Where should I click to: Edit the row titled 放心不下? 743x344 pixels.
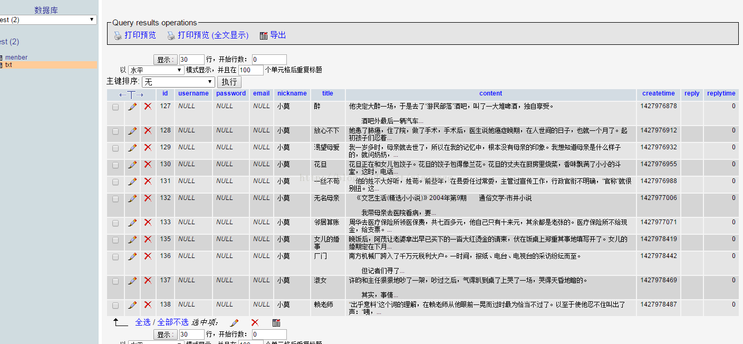pyautogui.click(x=132, y=130)
